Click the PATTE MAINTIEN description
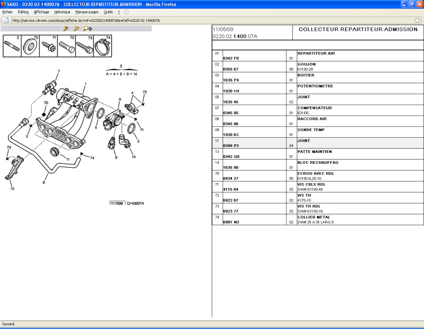The width and height of the screenshot is (424, 329). point(314,152)
